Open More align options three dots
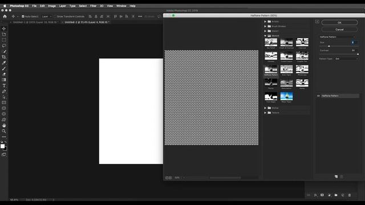Image resolution: width=365 pixels, height=205 pixels. [140, 17]
